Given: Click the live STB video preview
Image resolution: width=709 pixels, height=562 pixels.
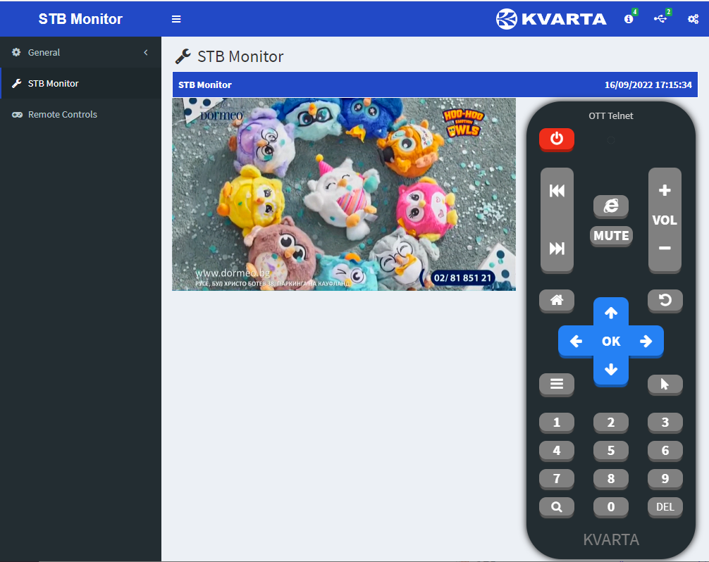Looking at the screenshot, I should (344, 194).
